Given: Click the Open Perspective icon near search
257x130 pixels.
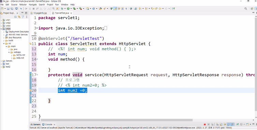Looking at the screenshot, I should click(x=252, y=9).
